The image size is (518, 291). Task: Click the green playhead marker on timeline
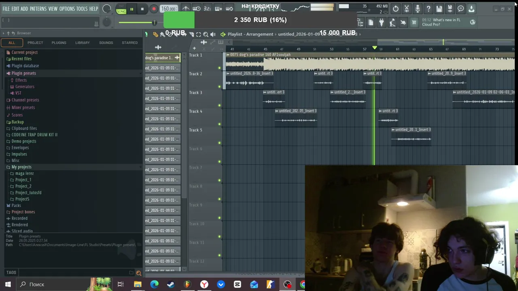(x=375, y=48)
